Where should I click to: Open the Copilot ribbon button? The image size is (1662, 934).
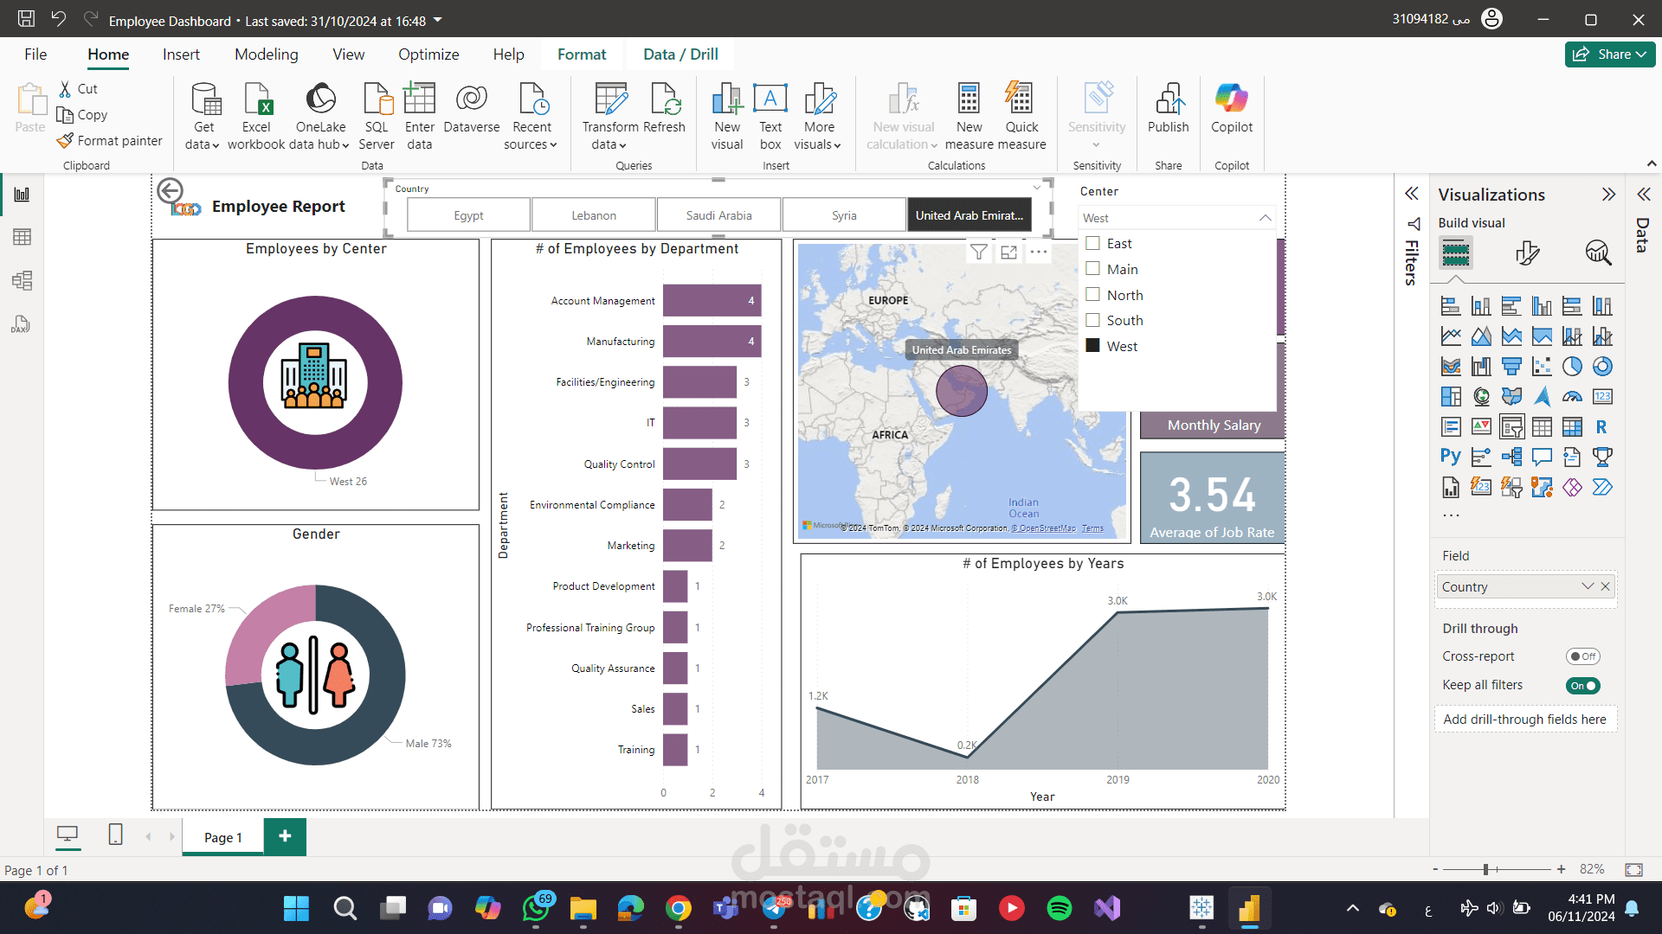(x=1231, y=100)
